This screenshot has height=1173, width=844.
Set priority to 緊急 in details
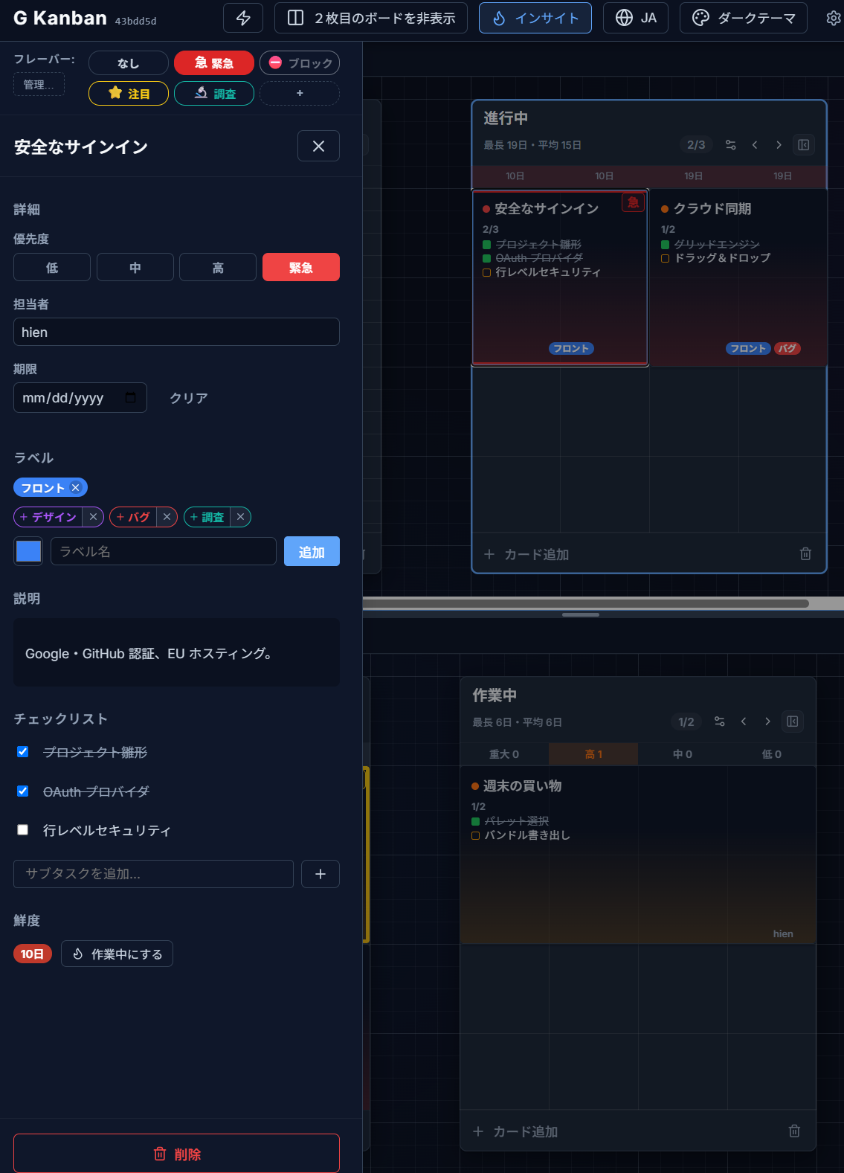point(301,267)
